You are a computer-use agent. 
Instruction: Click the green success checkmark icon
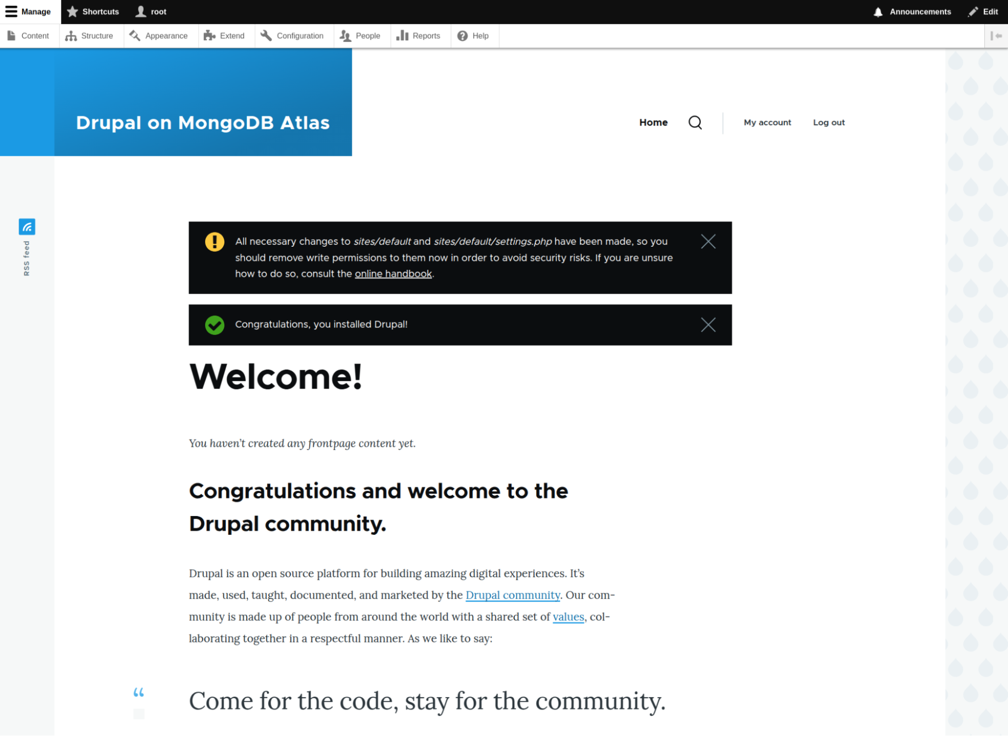(x=214, y=325)
